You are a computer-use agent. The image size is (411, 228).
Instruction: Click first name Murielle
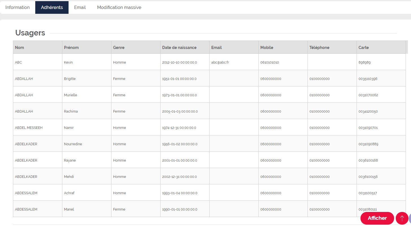pyautogui.click(x=71, y=95)
